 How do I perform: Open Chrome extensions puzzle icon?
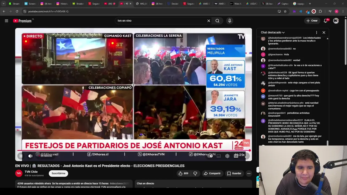(320, 11)
